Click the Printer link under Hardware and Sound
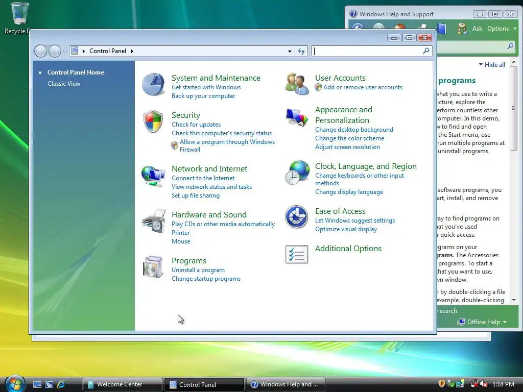 [x=180, y=233]
